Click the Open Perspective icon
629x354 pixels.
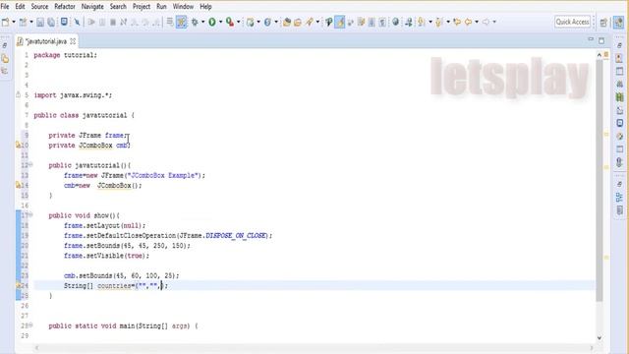pos(603,23)
